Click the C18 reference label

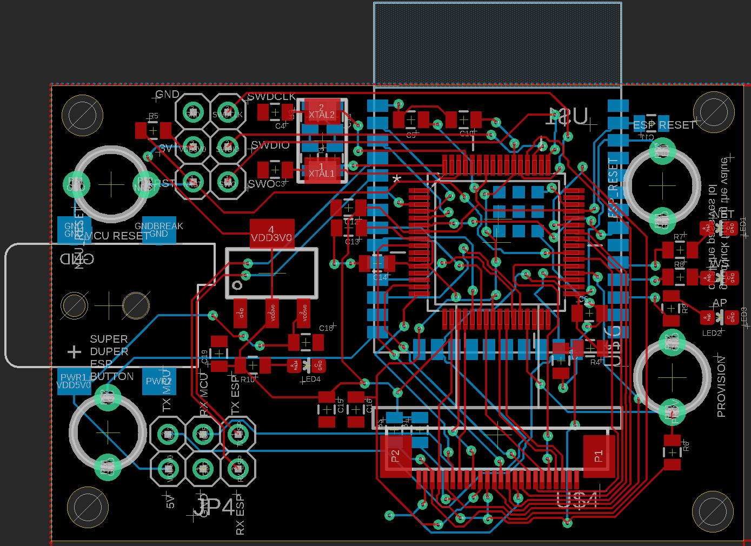tap(326, 328)
